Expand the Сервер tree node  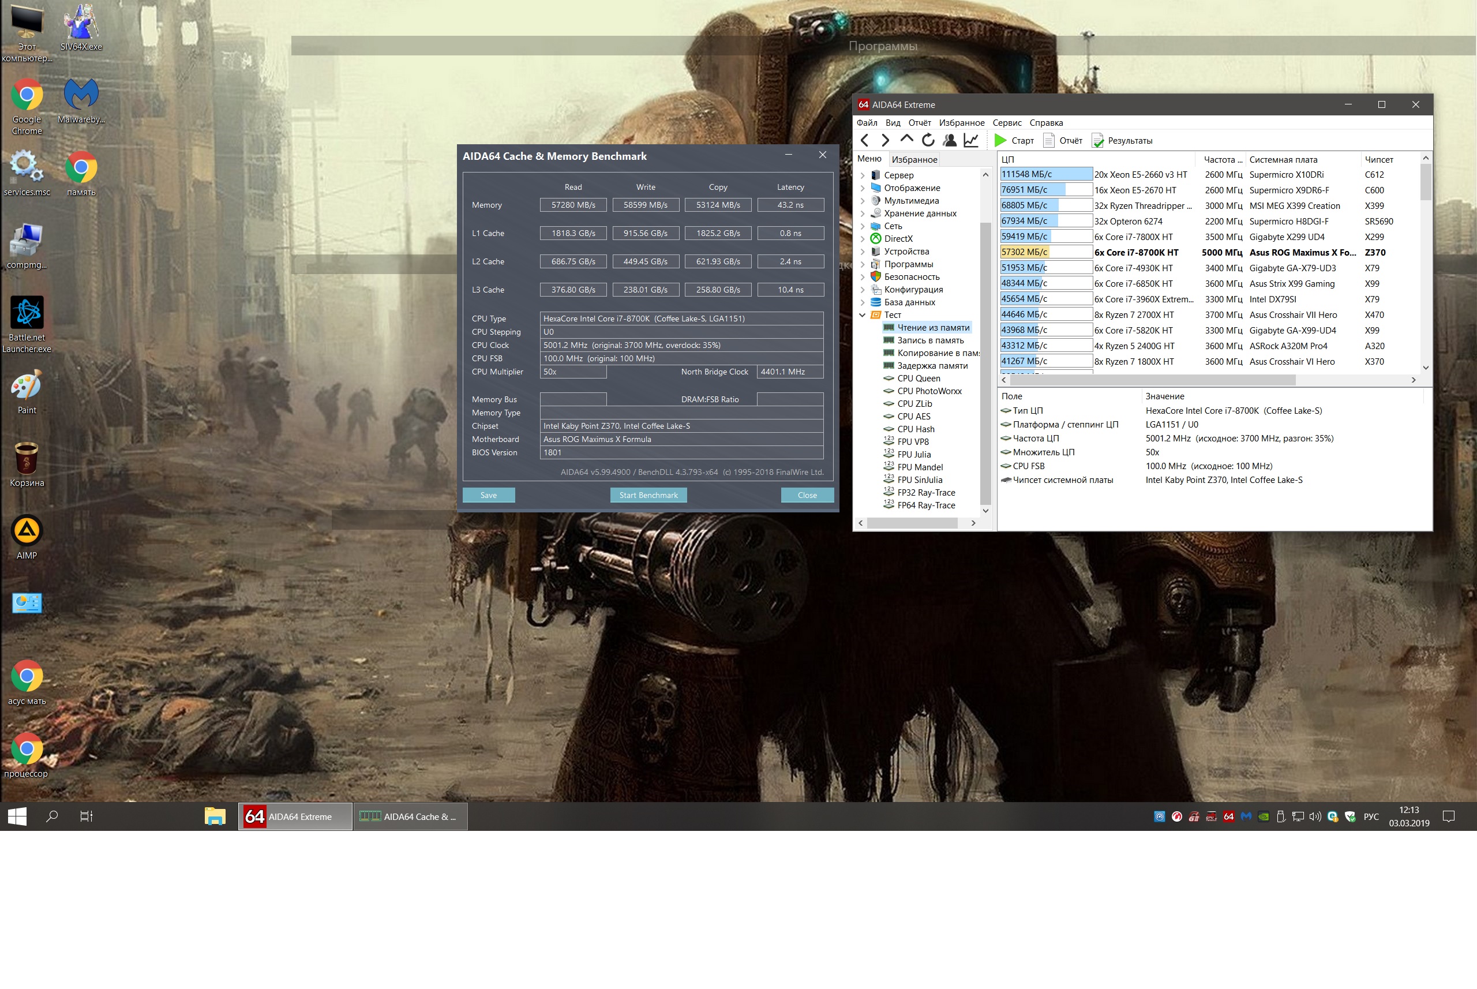(863, 175)
